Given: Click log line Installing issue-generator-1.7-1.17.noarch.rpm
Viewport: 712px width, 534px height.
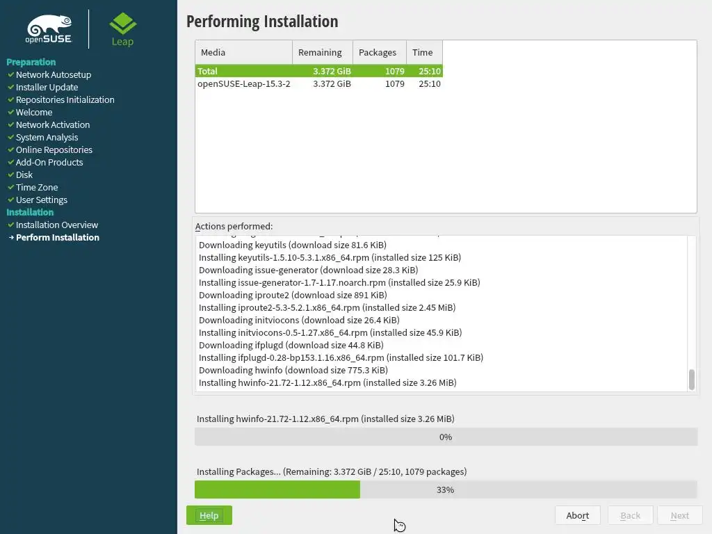Looking at the screenshot, I should (x=339, y=282).
